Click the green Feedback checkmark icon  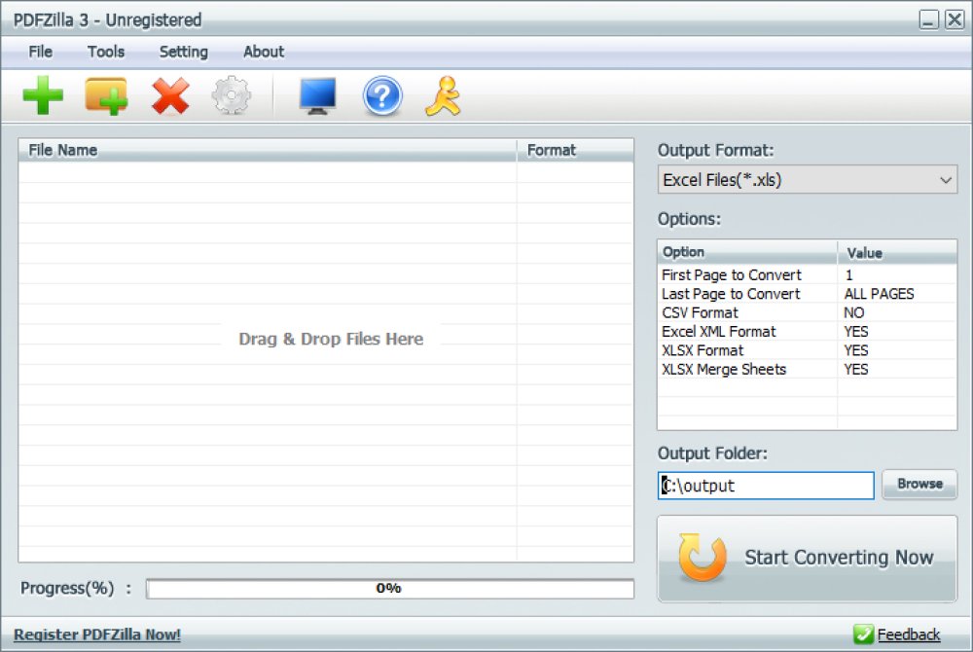click(x=863, y=634)
